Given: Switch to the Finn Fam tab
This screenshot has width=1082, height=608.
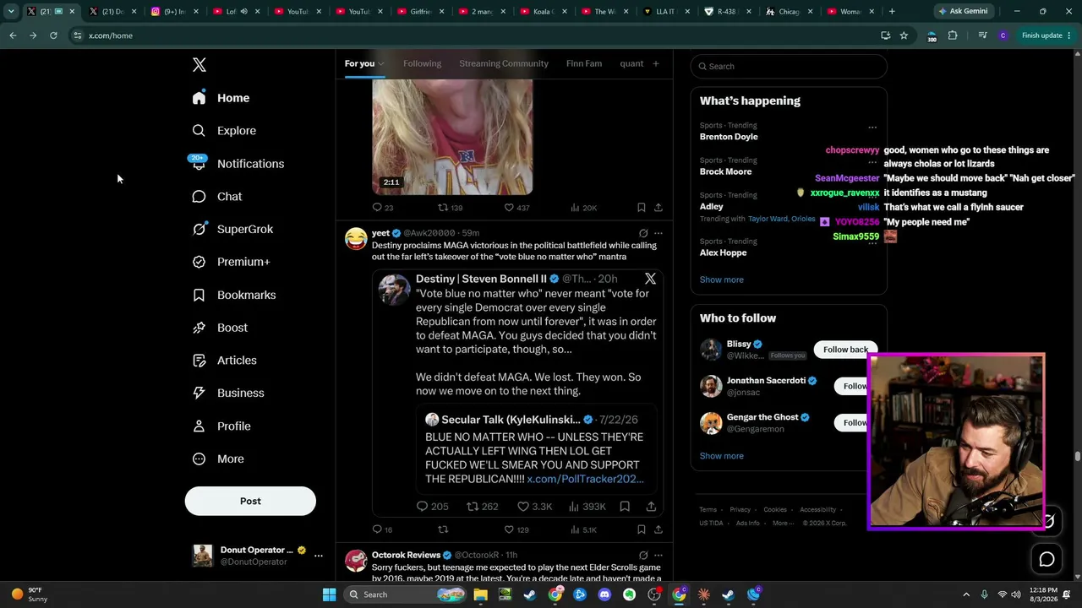Looking at the screenshot, I should click(584, 64).
